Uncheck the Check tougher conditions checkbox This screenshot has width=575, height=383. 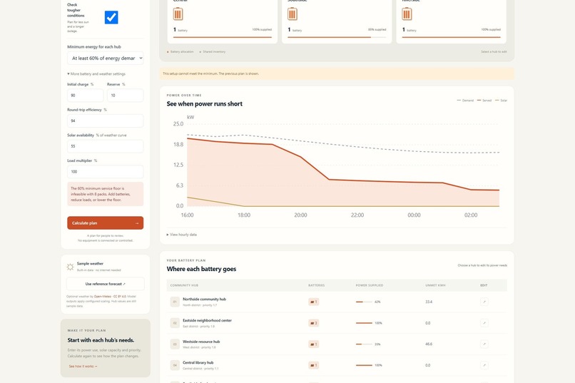(111, 17)
